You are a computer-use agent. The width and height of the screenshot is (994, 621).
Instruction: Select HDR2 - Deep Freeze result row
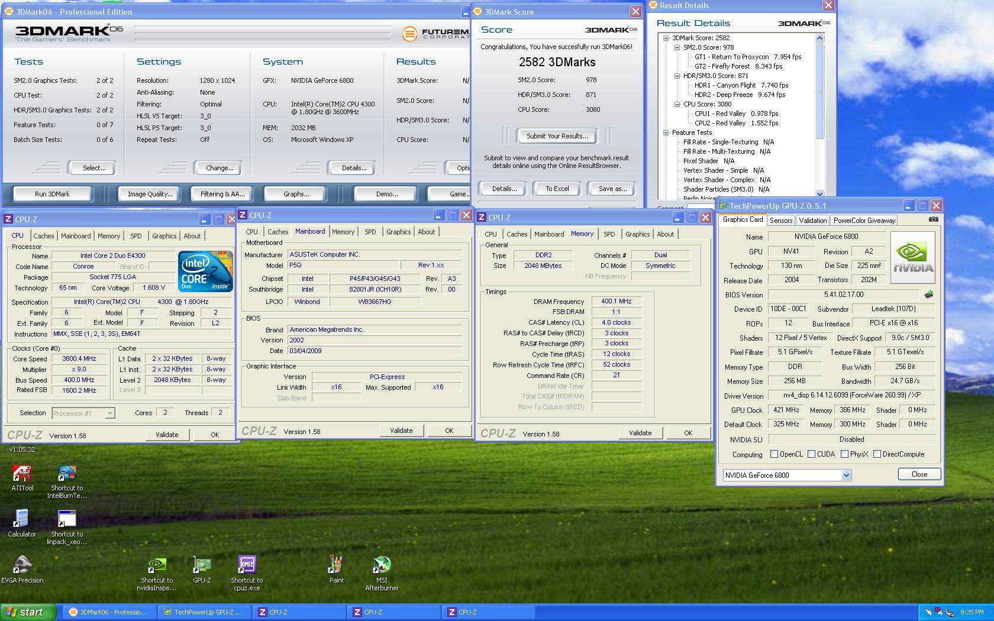pos(740,95)
